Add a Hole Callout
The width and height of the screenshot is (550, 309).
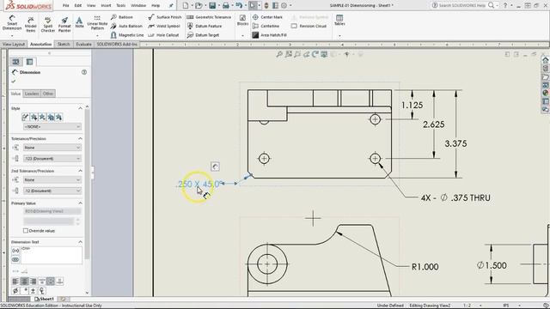coord(163,35)
